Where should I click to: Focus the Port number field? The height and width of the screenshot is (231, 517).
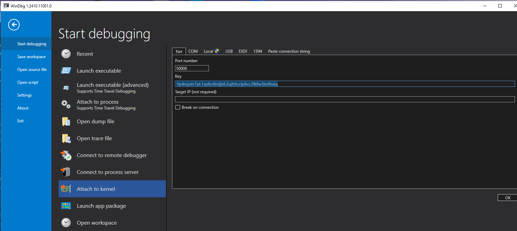192,68
